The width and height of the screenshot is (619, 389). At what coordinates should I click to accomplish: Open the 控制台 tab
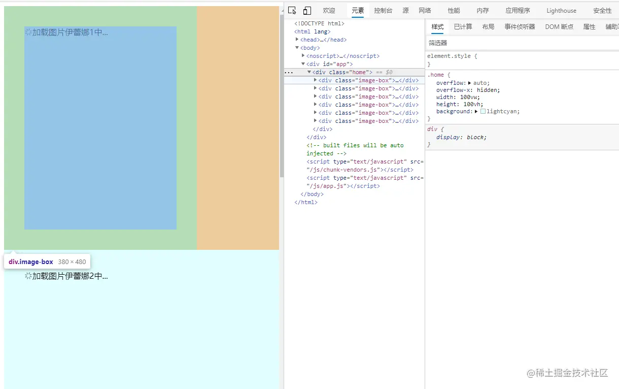pyautogui.click(x=383, y=11)
